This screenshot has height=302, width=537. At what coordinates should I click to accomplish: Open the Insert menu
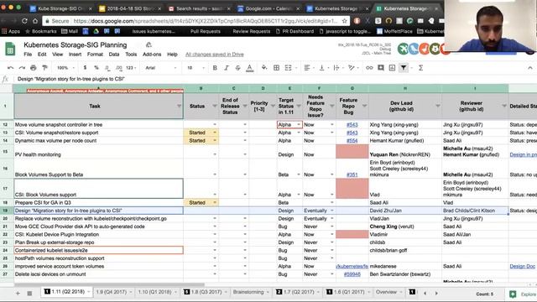coord(75,54)
